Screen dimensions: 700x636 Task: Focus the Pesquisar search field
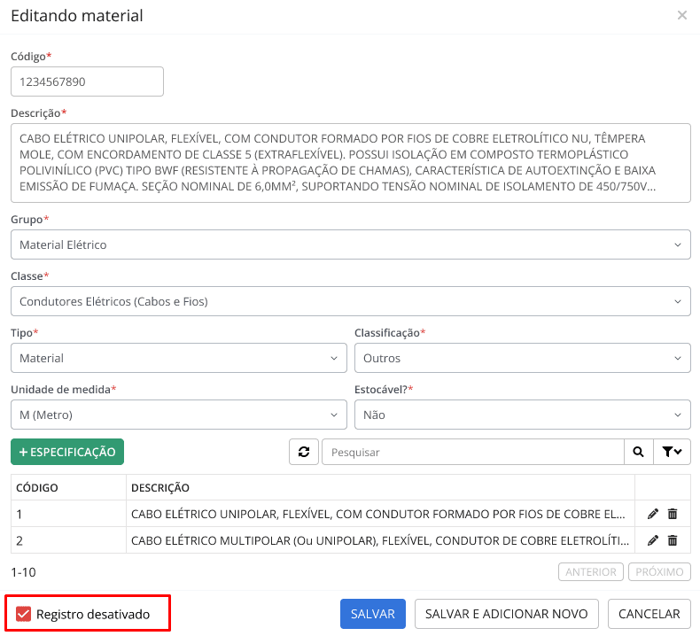[x=472, y=452]
